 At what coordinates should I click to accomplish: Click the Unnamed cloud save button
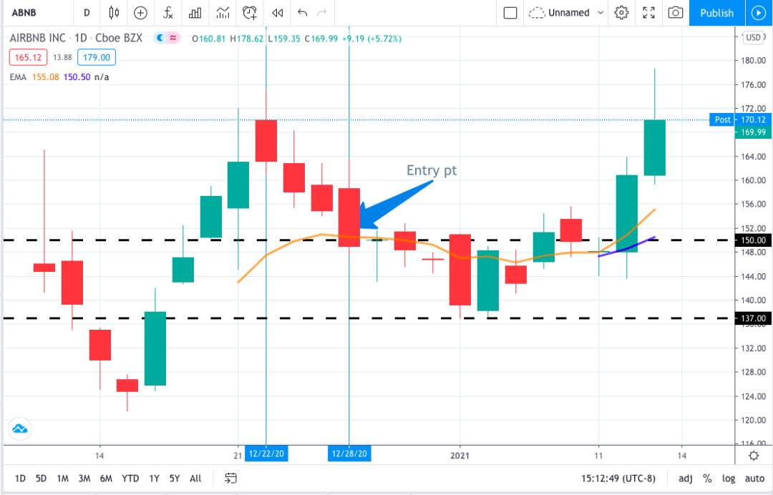tap(559, 13)
